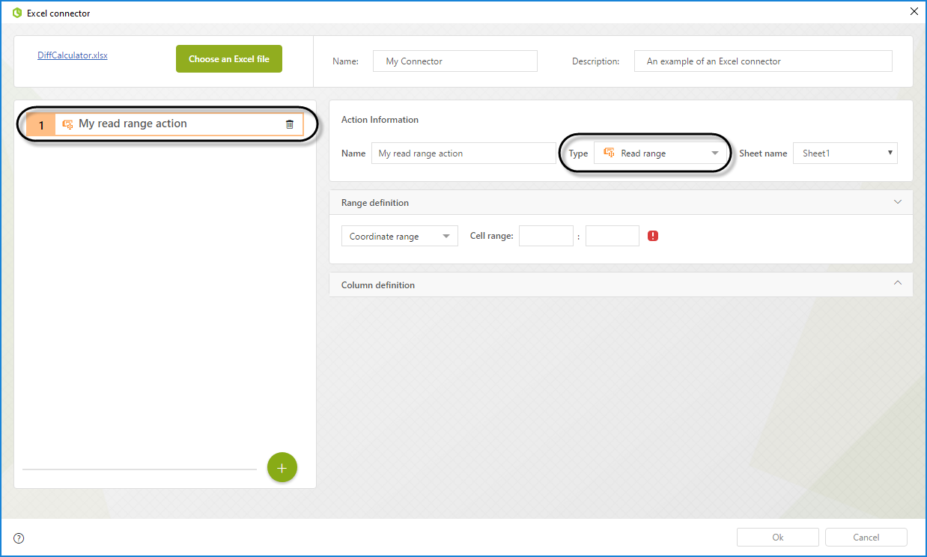Open the Coordinate range dropdown
Screen dimensions: 927x557
pyautogui.click(x=399, y=237)
